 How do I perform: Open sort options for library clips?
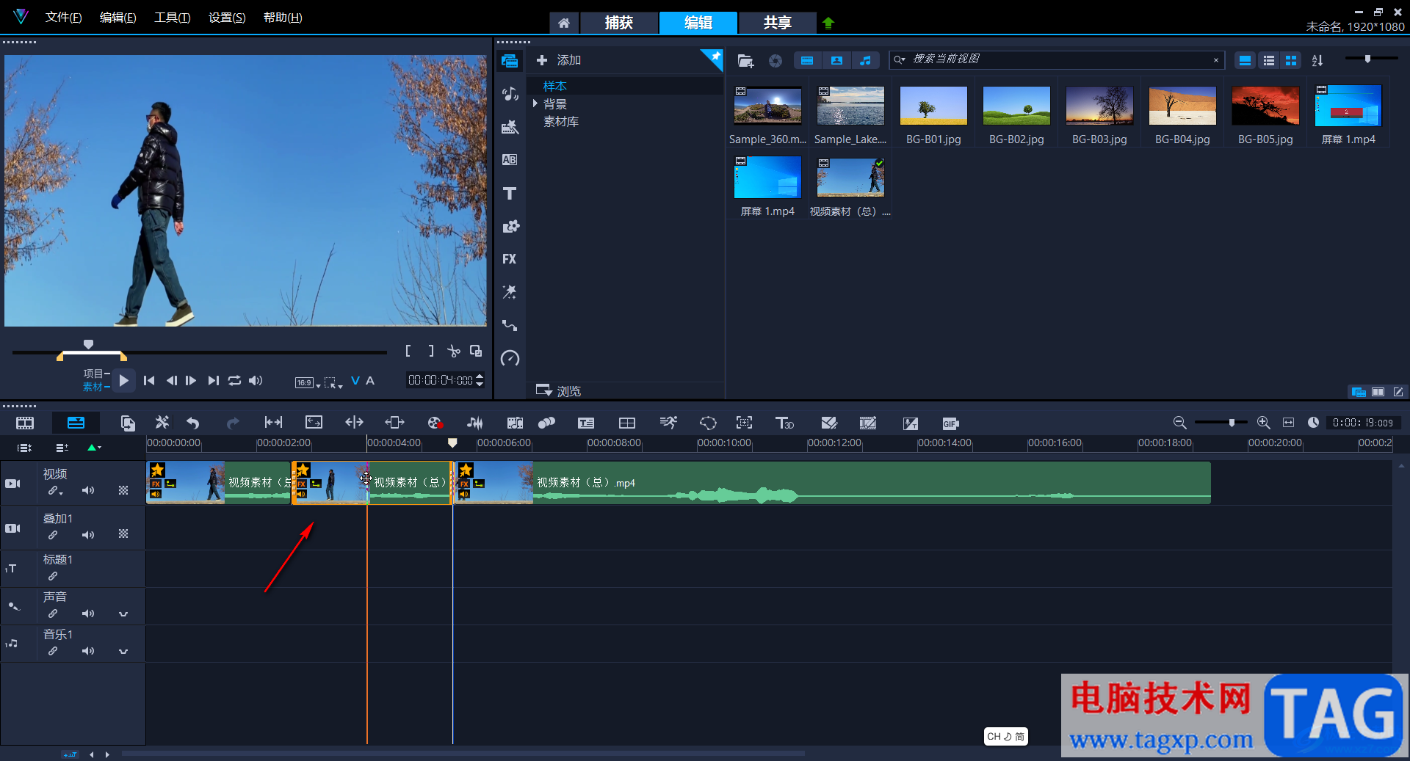click(1317, 60)
